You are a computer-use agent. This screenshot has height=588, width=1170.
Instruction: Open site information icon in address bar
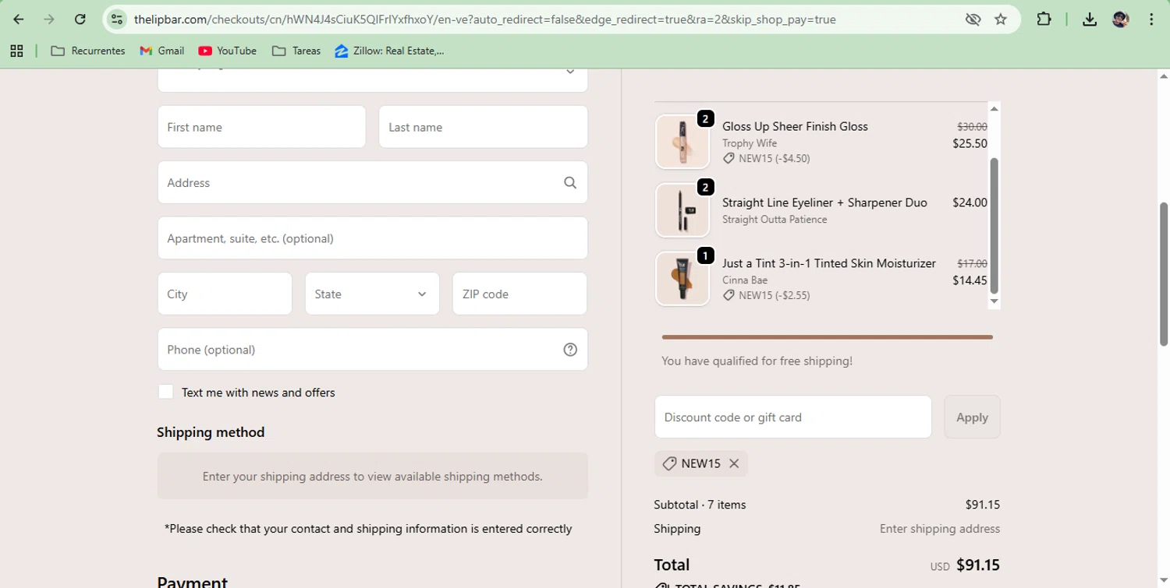[x=117, y=19]
